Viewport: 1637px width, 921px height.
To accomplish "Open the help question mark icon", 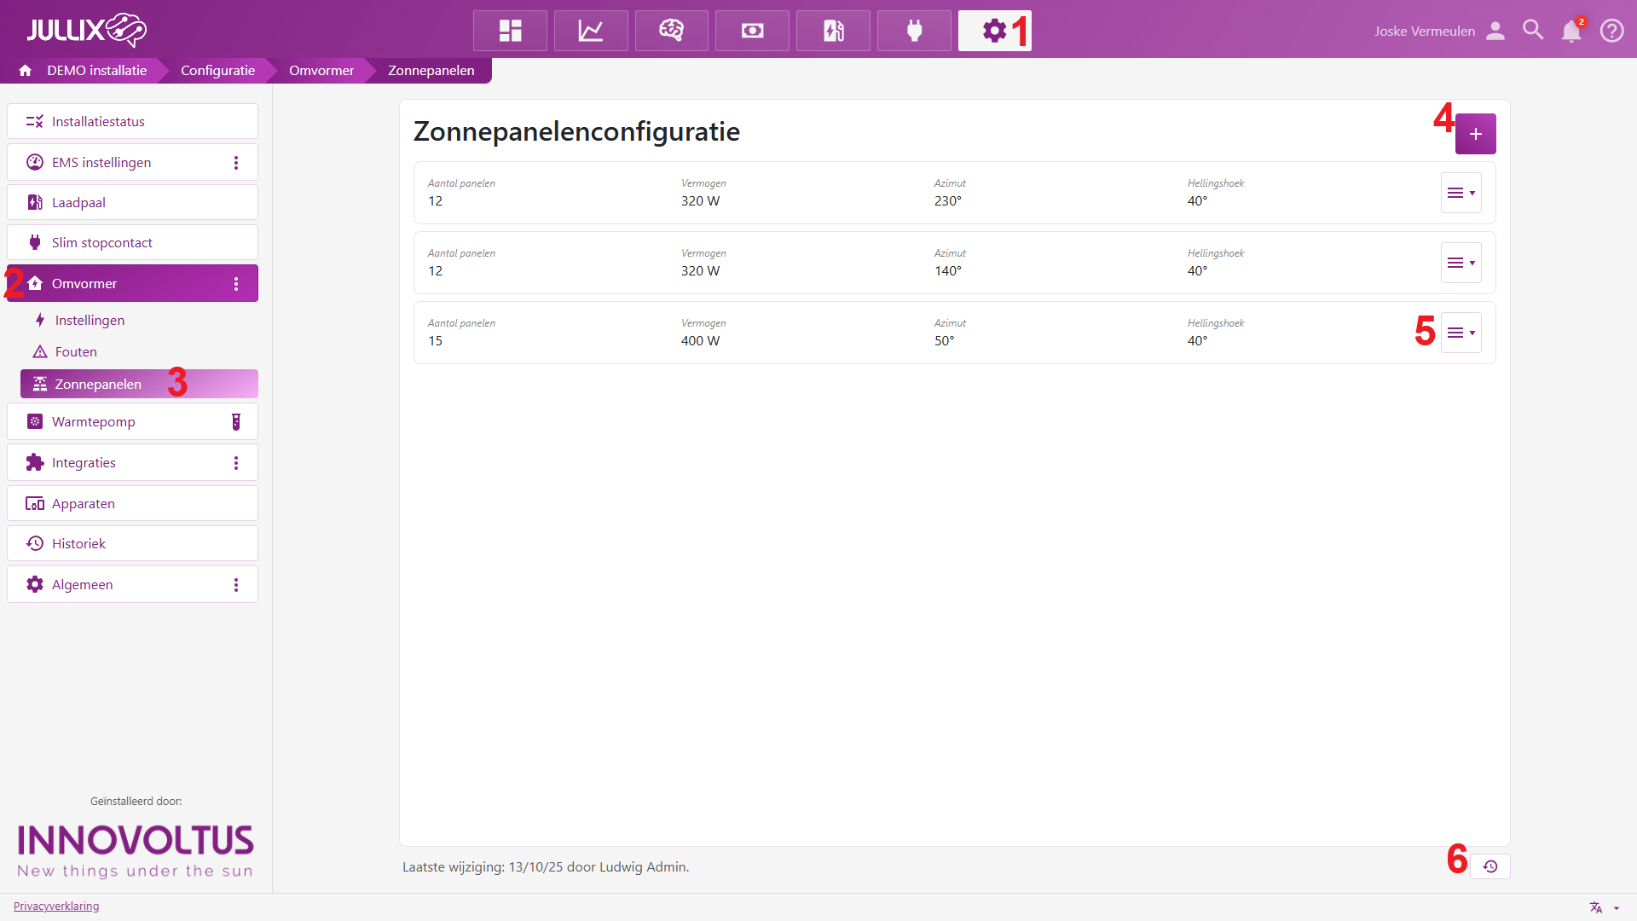I will click(x=1611, y=31).
